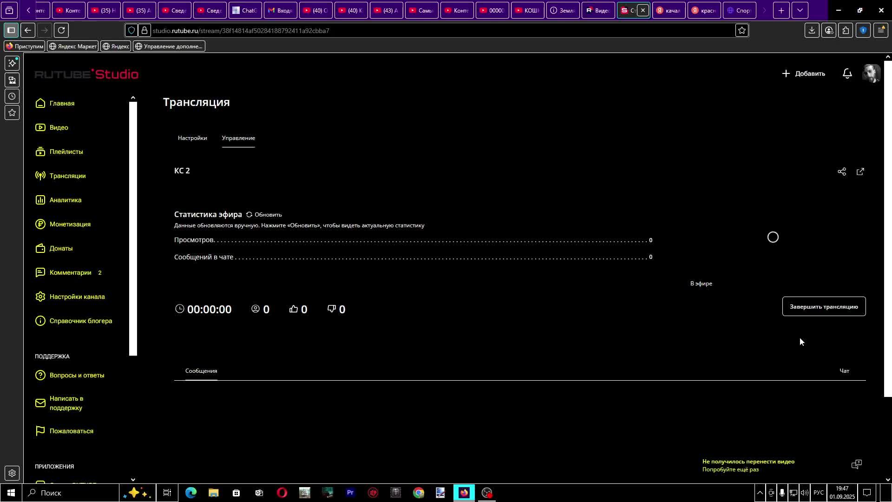Open the notifications bell
The image size is (892, 502).
pyautogui.click(x=847, y=73)
